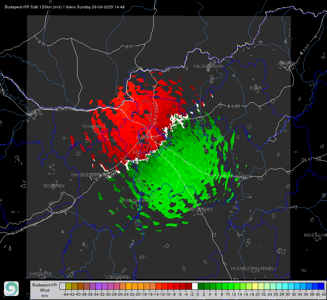
Task: Click the A 3 (H) label east of Budapest
Action: [233, 106]
